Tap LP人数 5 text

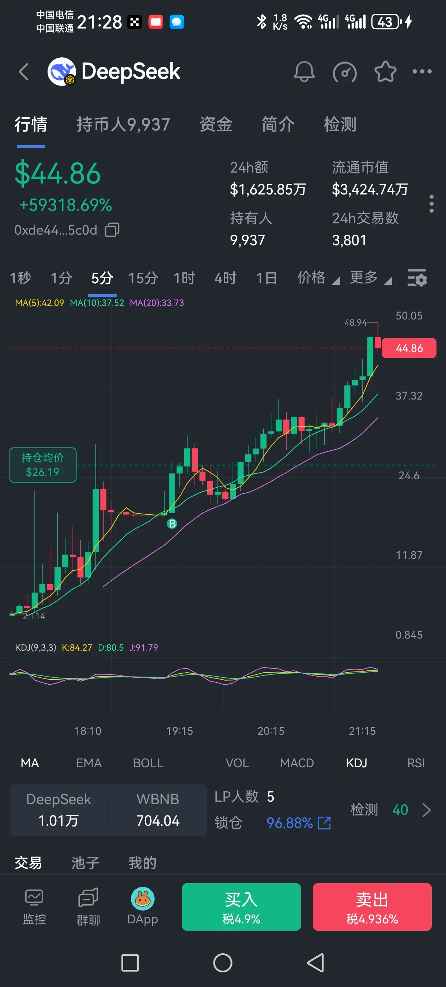[244, 797]
